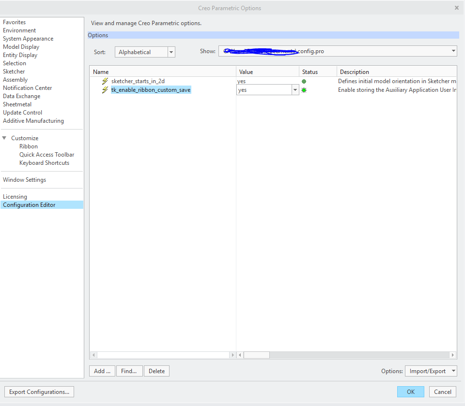Click Export Configurations...

tap(39, 391)
